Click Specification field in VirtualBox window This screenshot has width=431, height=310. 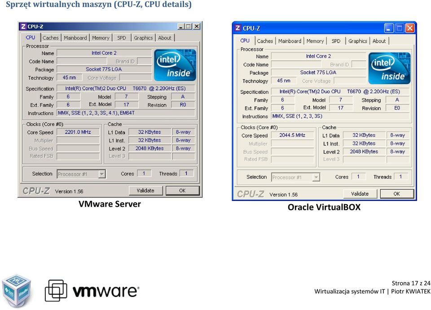340,92
